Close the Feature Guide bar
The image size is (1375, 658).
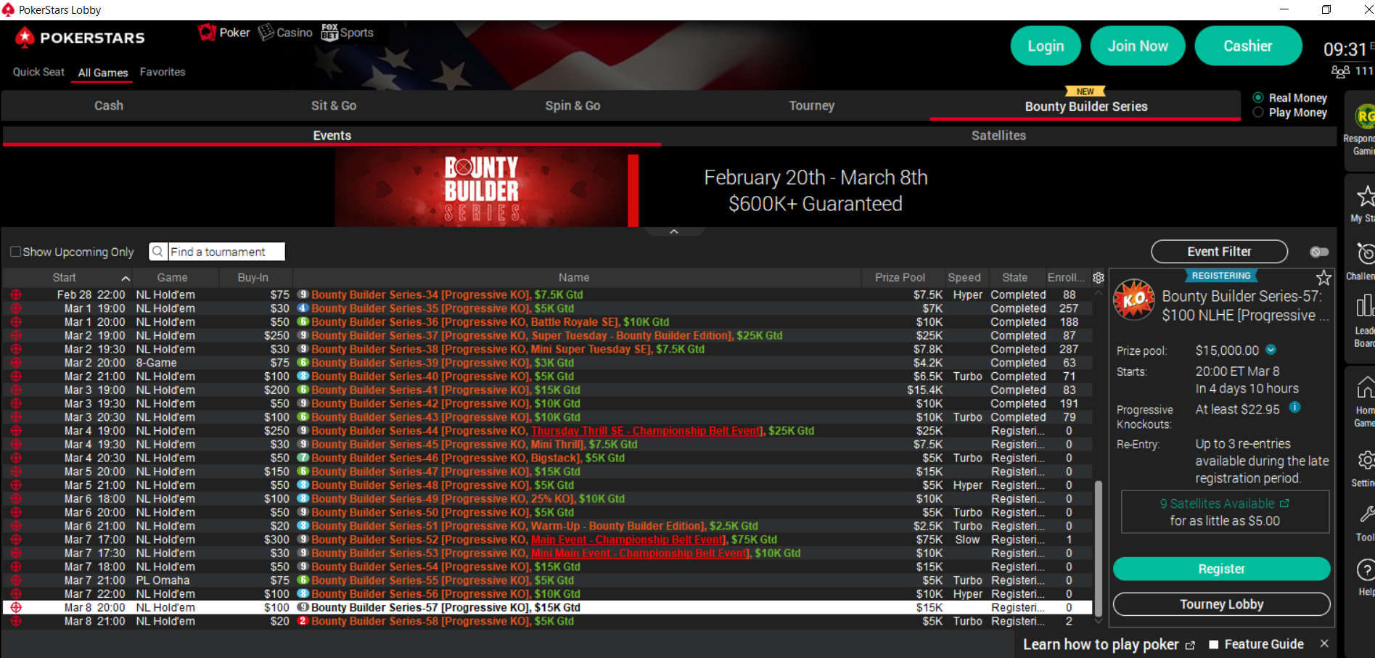click(1324, 643)
